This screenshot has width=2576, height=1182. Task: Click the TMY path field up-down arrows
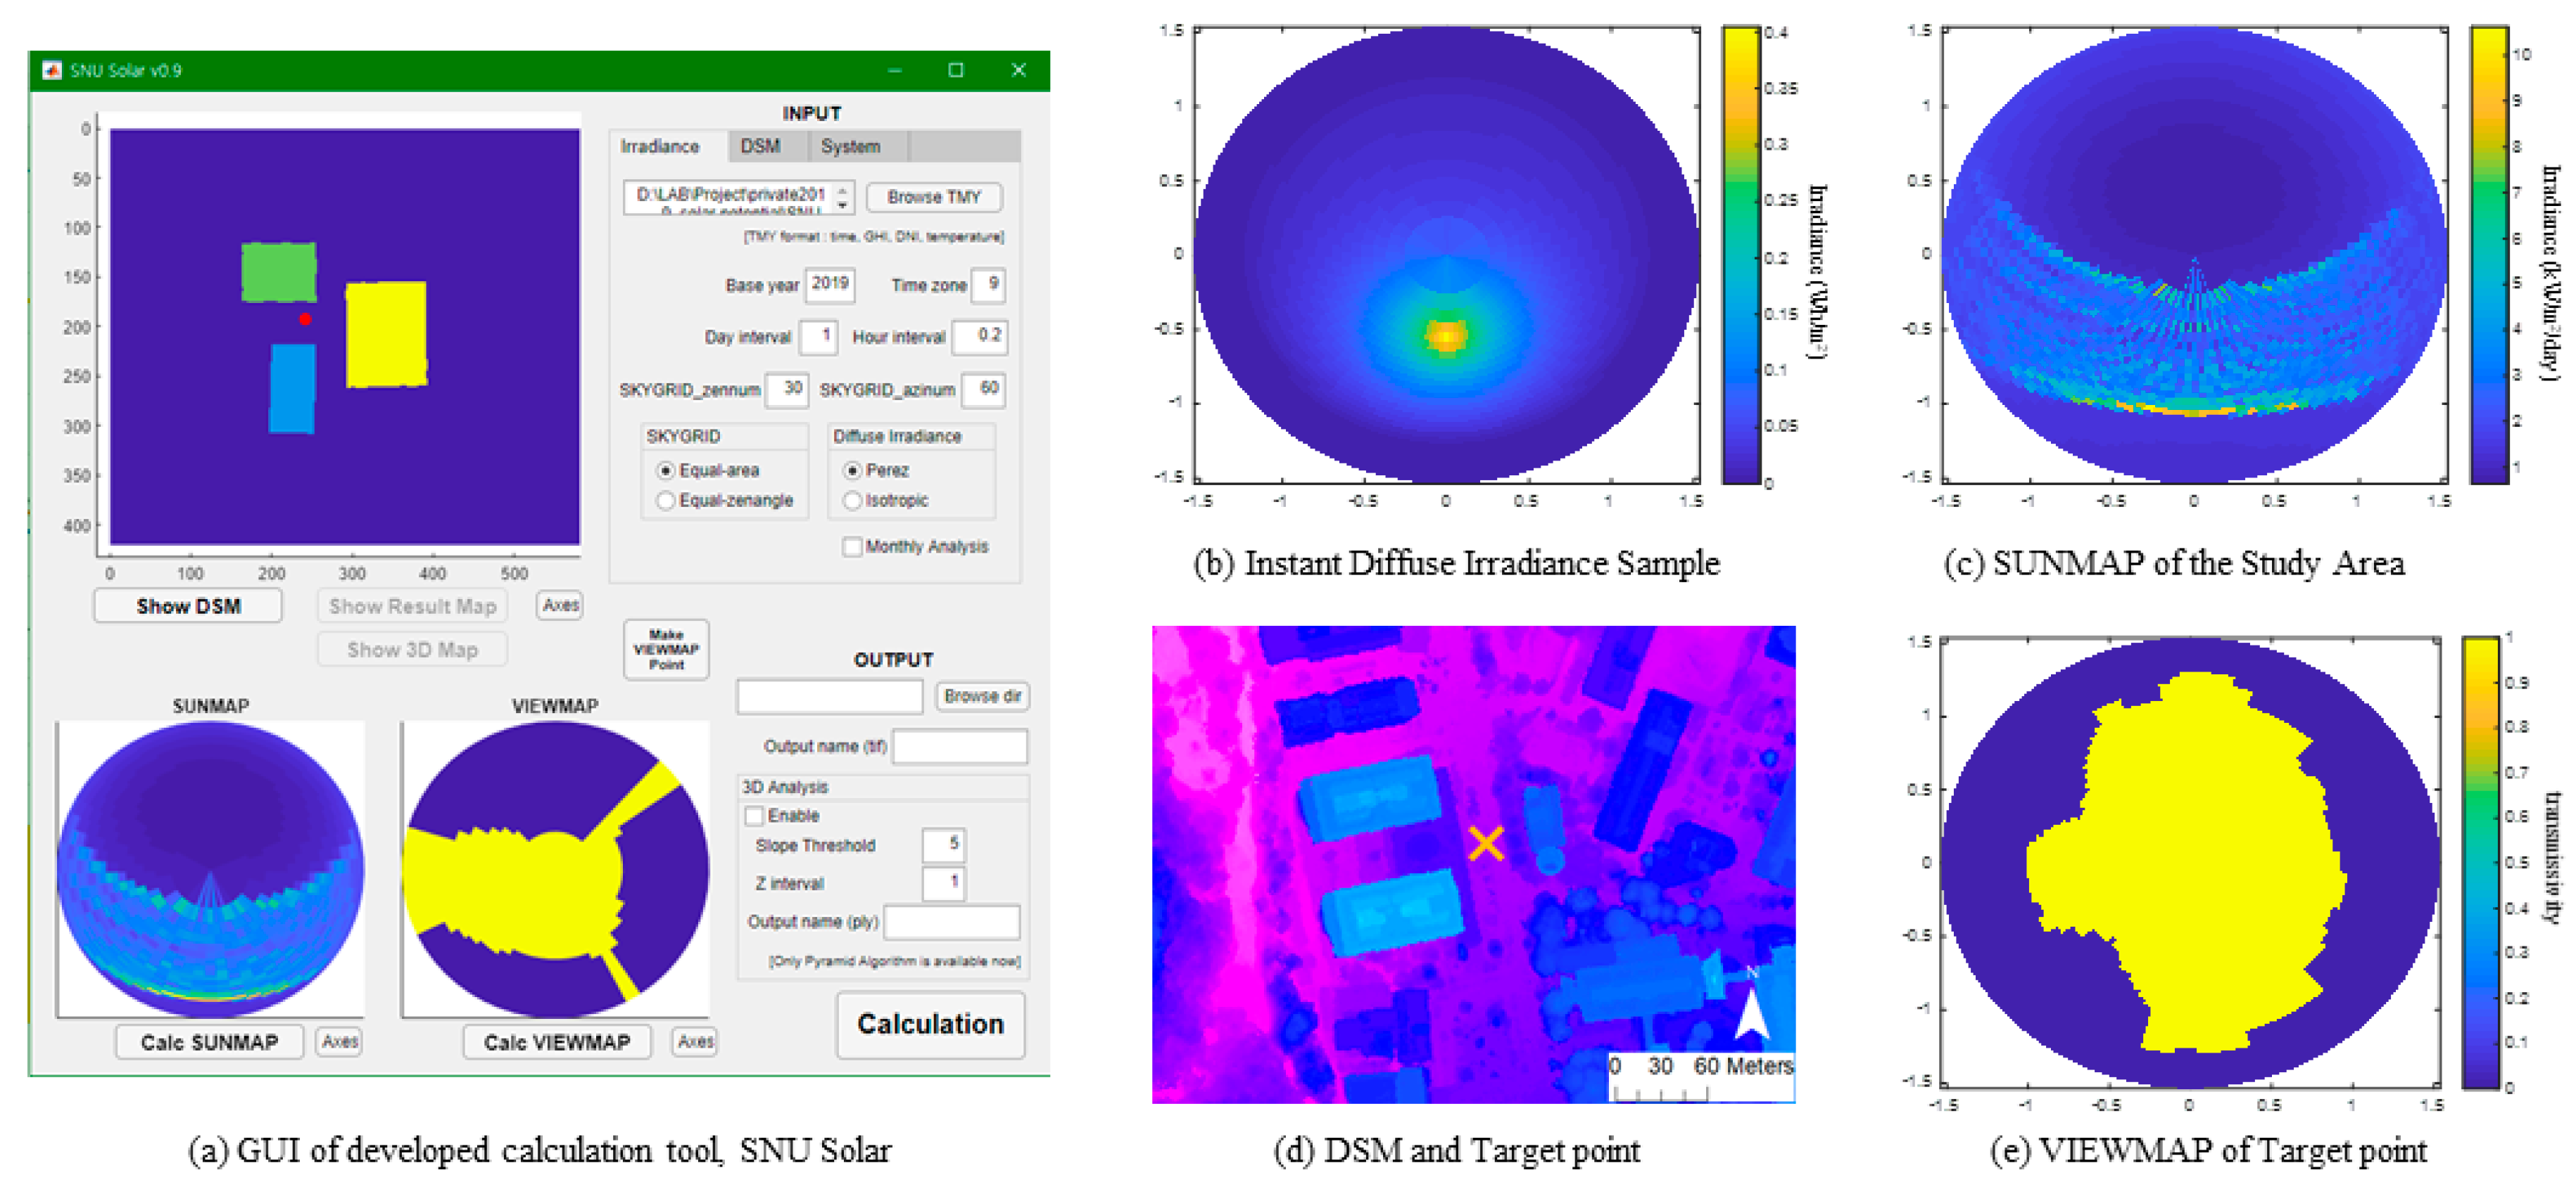point(843,197)
